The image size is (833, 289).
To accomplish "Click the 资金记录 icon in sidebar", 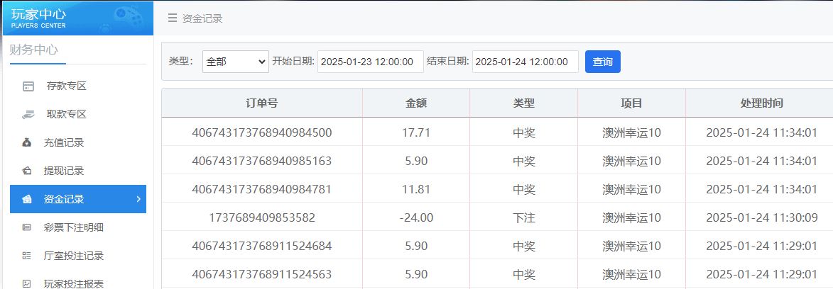I will pos(27,199).
